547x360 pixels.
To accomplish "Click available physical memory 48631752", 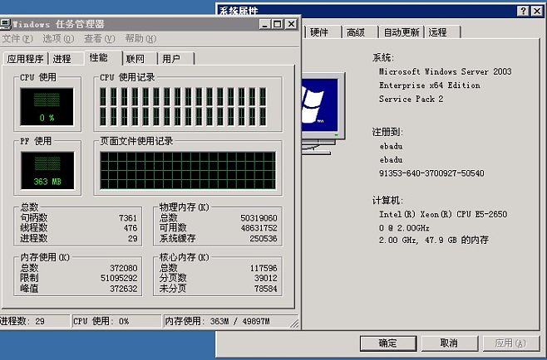I will [259, 228].
